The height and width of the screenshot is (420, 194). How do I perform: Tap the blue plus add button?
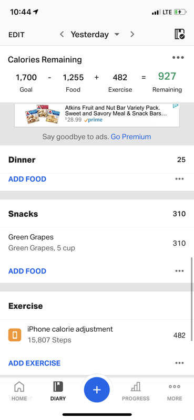[97, 390]
